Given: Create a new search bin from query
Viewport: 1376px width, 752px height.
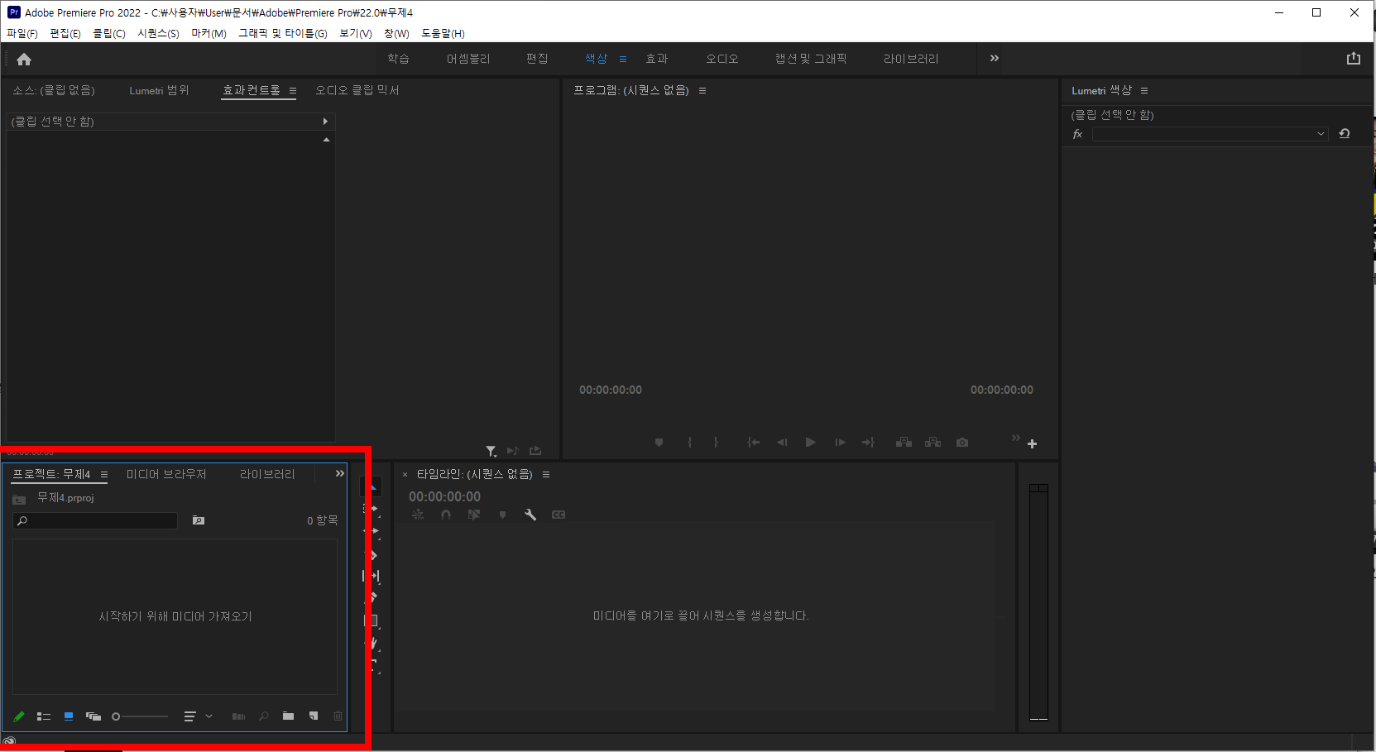Looking at the screenshot, I should pos(199,520).
